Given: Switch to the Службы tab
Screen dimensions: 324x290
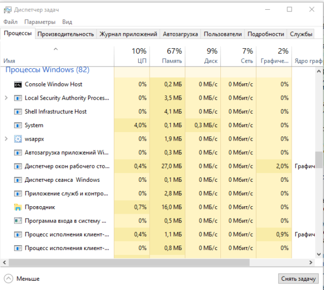Looking at the screenshot, I should 301,34.
